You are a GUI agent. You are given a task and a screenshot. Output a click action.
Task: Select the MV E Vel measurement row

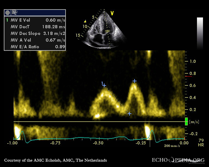tap(35, 20)
